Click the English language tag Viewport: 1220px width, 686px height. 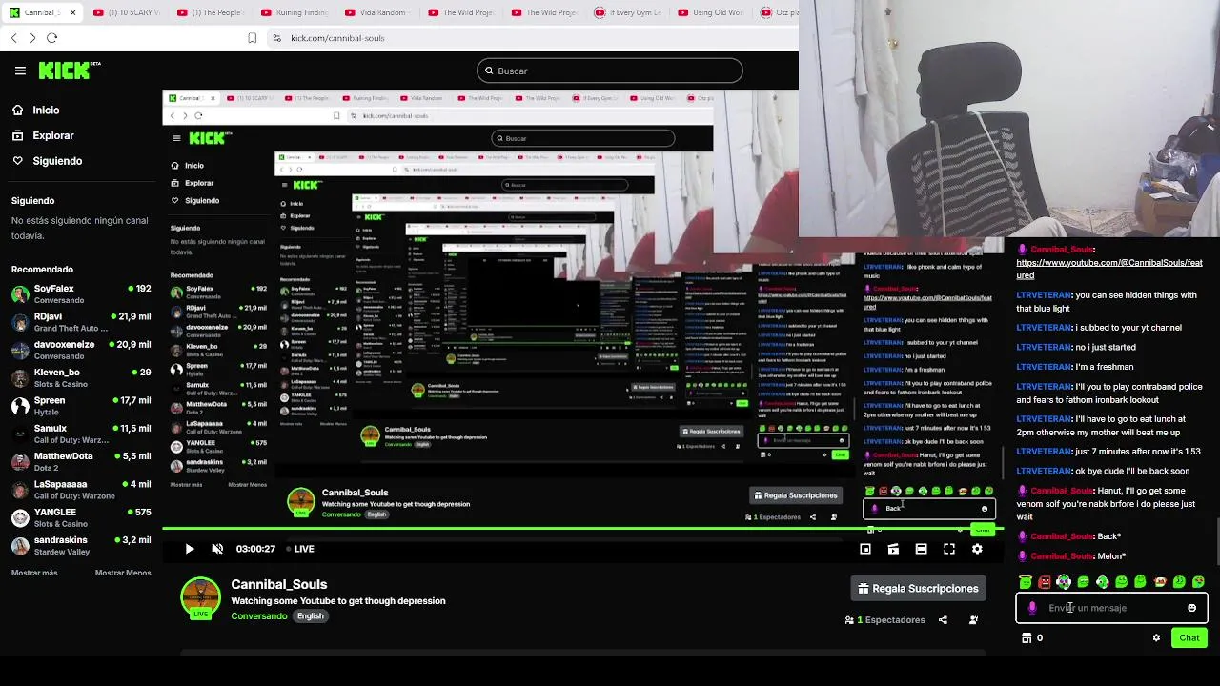click(x=310, y=616)
